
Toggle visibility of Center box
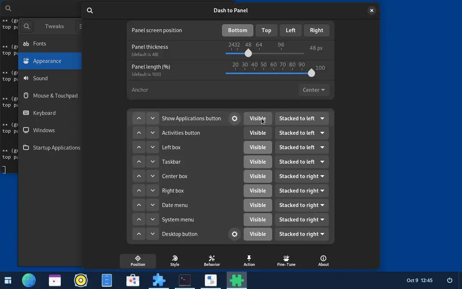[258, 176]
